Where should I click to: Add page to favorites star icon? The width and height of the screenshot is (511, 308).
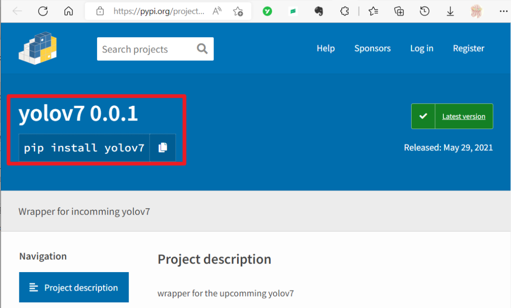[x=238, y=11]
